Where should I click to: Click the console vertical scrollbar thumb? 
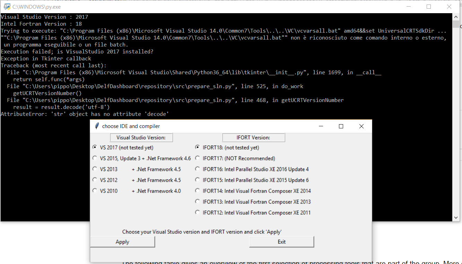tap(456, 24)
